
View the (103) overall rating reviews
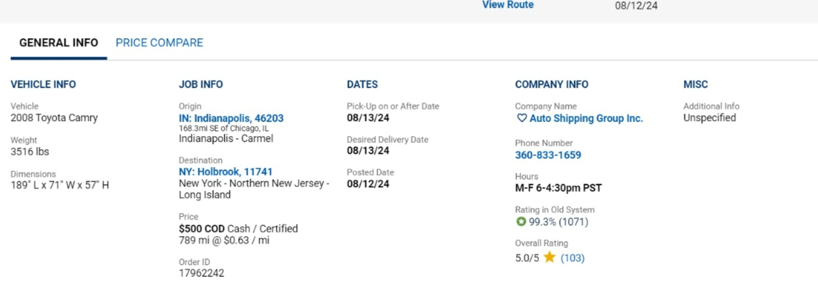tap(572, 258)
